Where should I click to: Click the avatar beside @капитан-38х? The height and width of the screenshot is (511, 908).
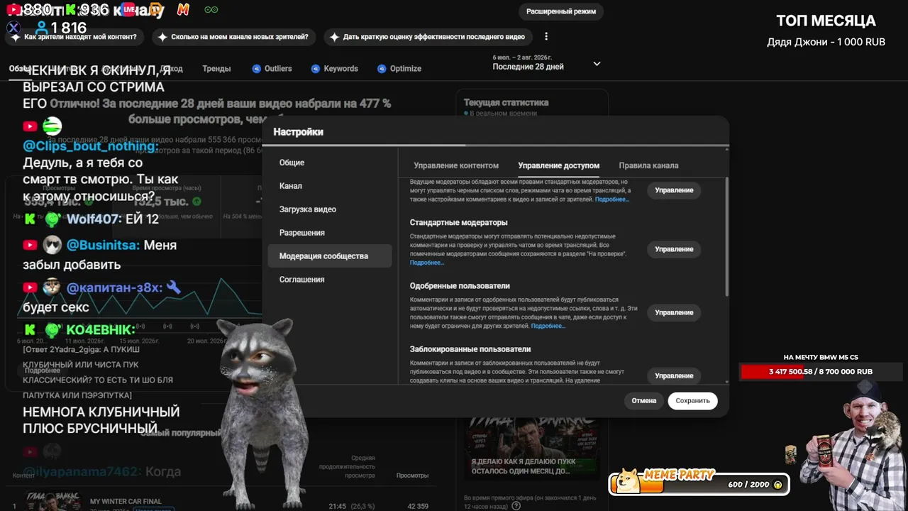point(51,287)
